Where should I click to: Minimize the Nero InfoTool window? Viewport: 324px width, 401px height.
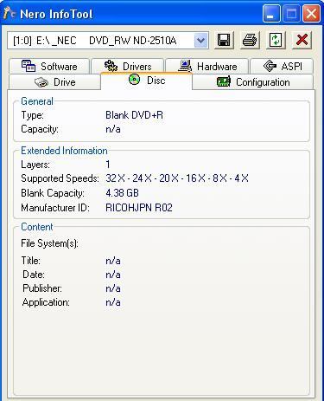[271, 14]
